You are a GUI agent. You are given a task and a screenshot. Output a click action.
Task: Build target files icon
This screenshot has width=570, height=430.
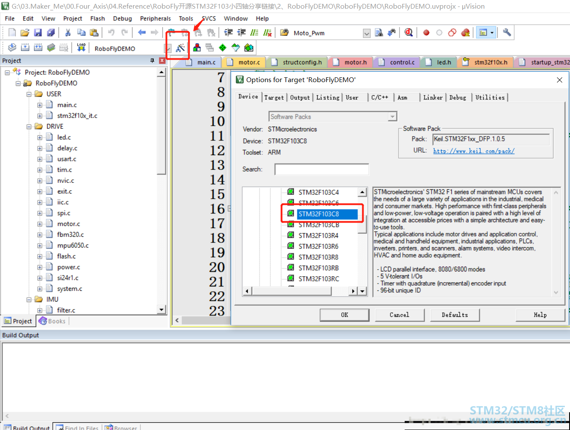coord(25,48)
